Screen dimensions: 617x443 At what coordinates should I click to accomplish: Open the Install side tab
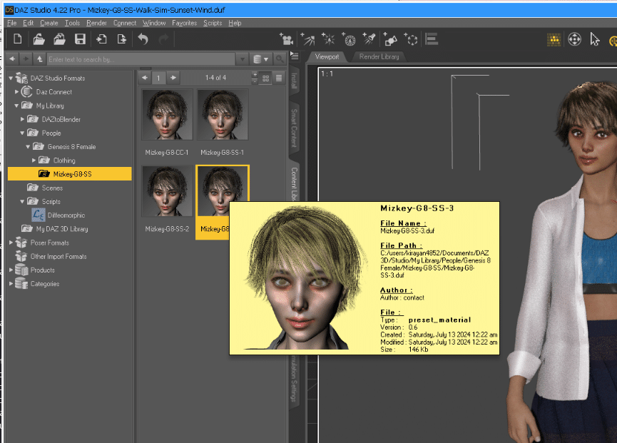click(x=294, y=81)
